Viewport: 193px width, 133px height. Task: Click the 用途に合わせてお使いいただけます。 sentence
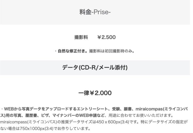141,116
